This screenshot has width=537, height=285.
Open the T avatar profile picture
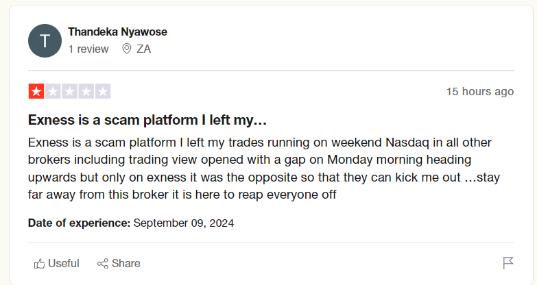pyautogui.click(x=45, y=40)
